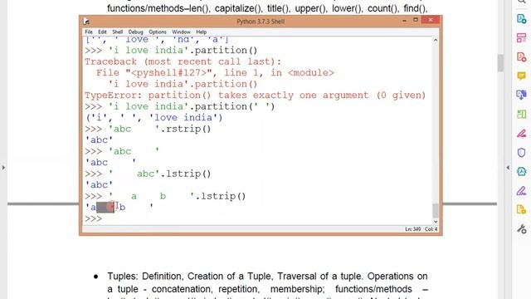Click the 'abc '.rstrip() input line
The image size is (531, 299).
coord(148,129)
